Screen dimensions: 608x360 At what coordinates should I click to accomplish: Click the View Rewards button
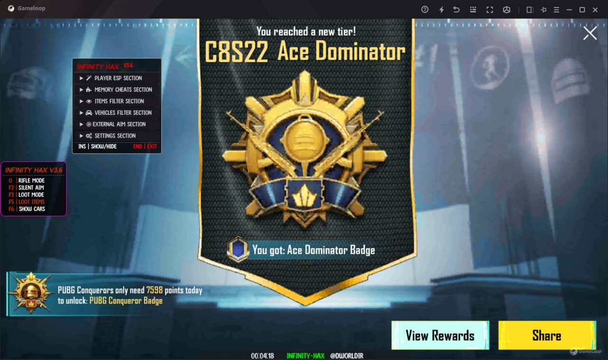click(440, 335)
